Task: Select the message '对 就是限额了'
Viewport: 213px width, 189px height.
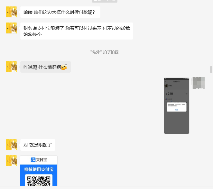Action: point(38,145)
